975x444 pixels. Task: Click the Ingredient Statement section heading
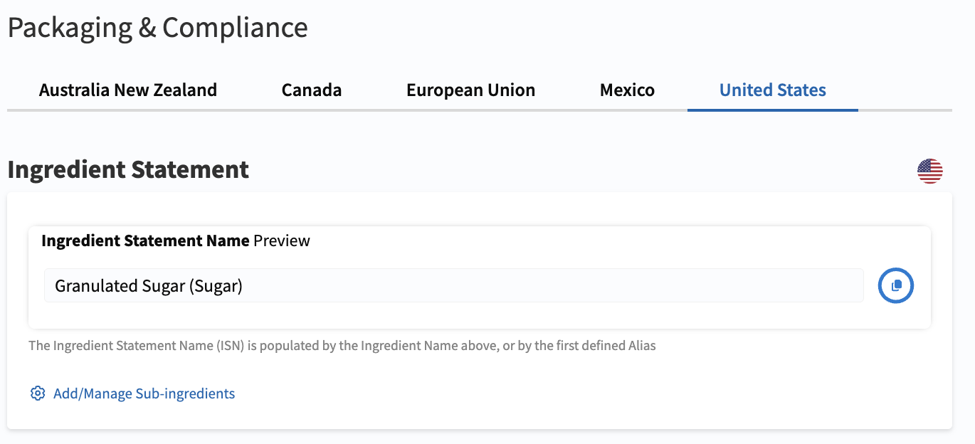click(128, 170)
